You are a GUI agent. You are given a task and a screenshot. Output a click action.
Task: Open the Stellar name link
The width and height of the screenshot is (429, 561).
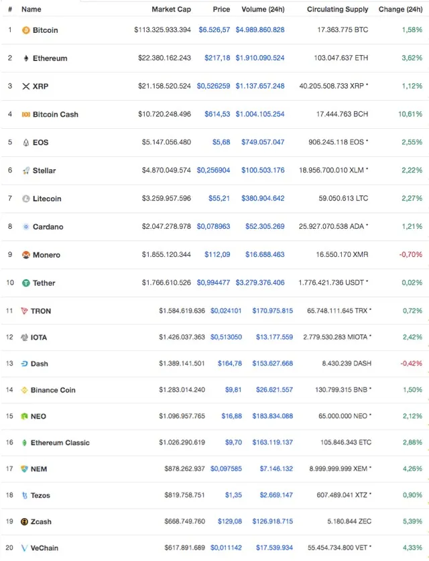(x=44, y=170)
